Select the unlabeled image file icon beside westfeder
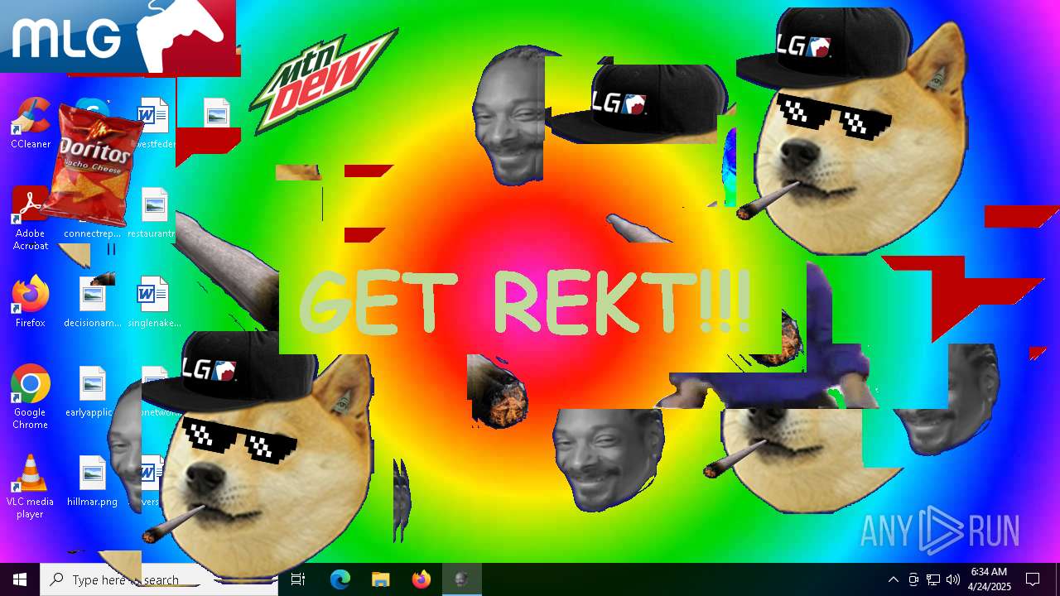The image size is (1060, 596). [x=216, y=113]
